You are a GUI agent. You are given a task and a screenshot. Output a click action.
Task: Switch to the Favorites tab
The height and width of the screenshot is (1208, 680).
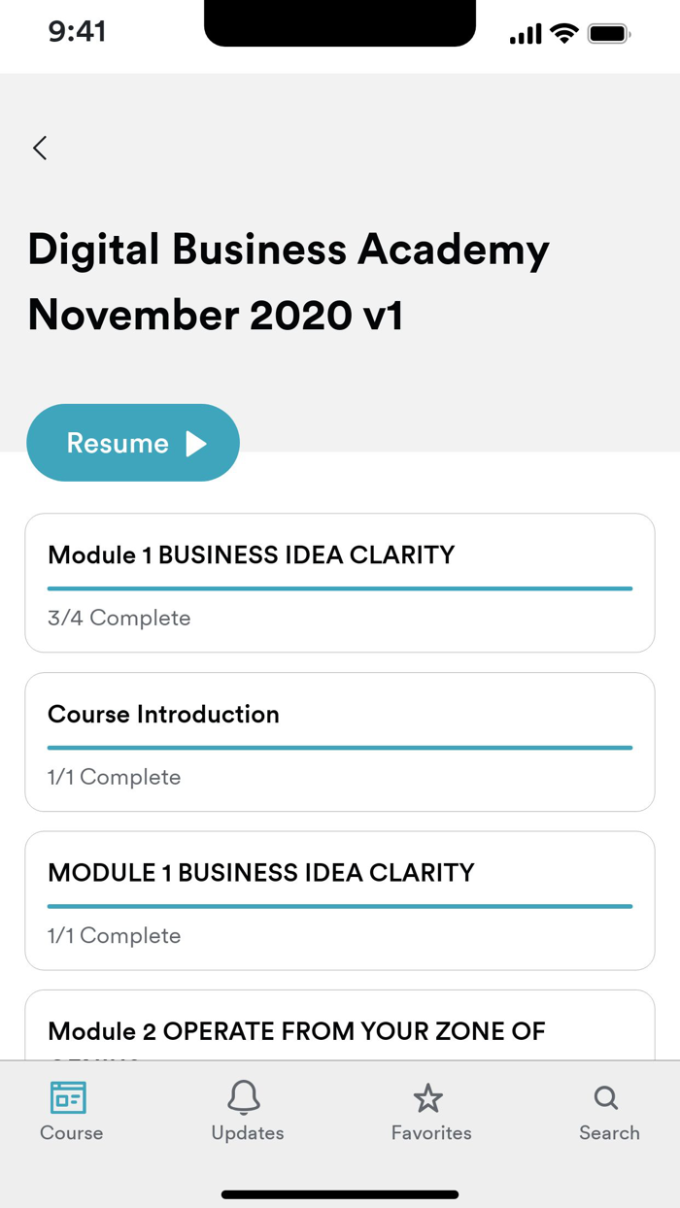428,1112
